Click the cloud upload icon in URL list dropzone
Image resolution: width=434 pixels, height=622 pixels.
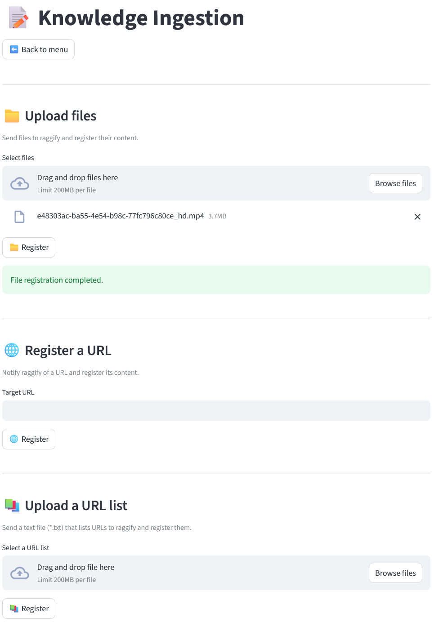pos(20,573)
